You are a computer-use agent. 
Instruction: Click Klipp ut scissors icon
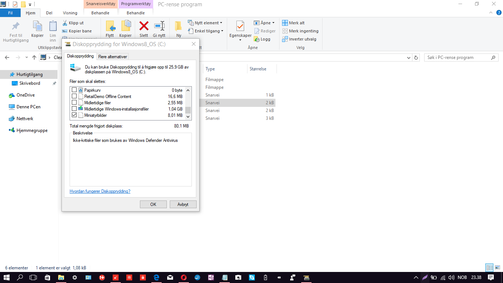pyautogui.click(x=65, y=23)
